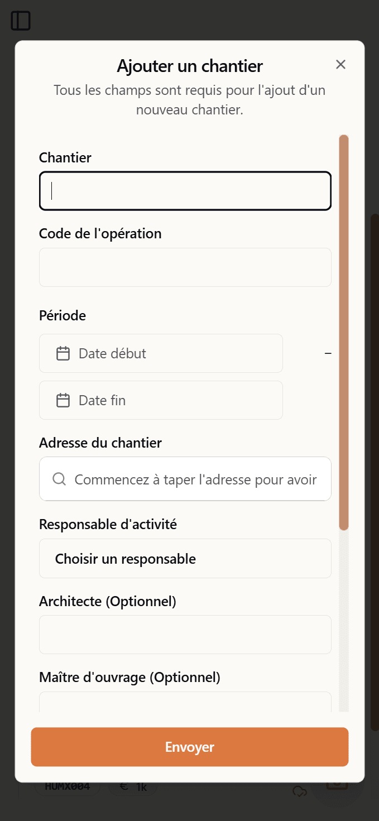Viewport: 379px width, 821px height.
Task: Focus the Chantier text field
Action: pos(185,190)
